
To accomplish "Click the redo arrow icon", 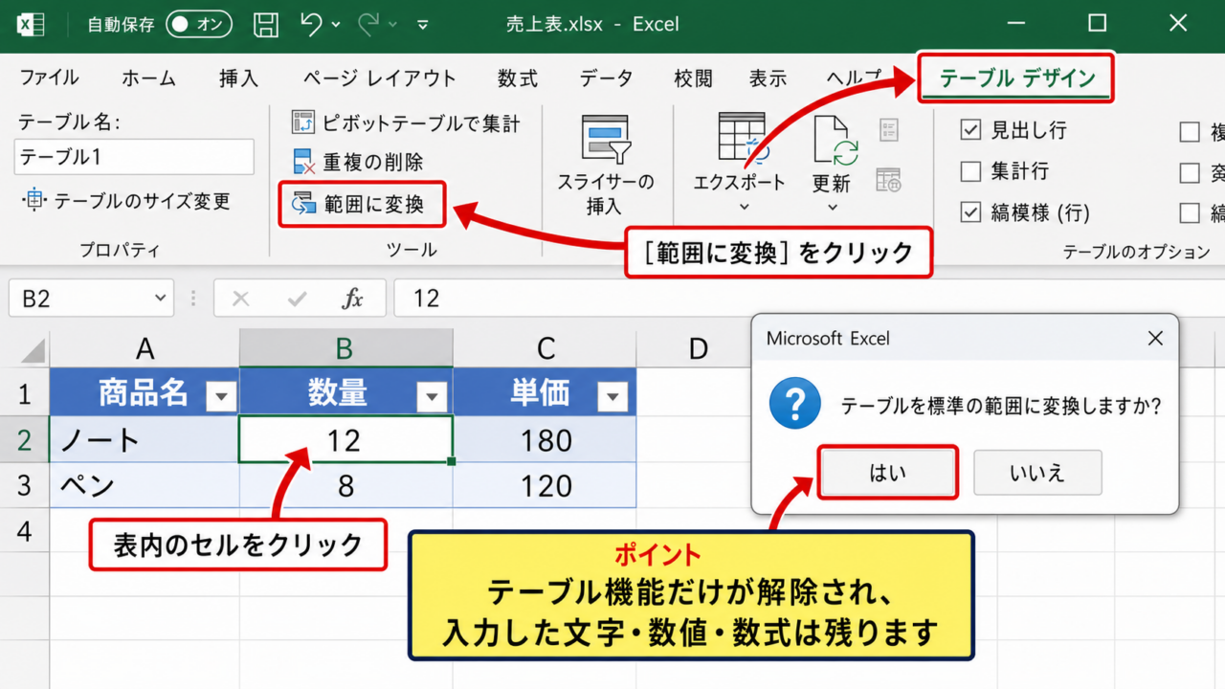I will point(368,24).
